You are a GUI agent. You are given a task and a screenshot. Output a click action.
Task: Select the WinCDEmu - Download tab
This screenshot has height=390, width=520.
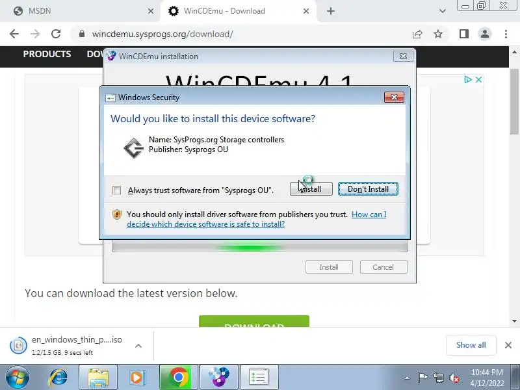[238, 11]
